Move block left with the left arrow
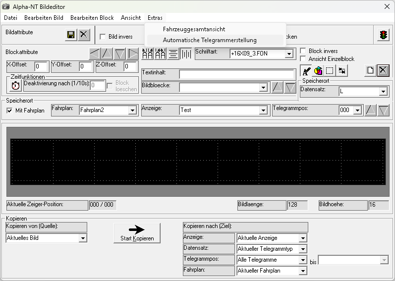This screenshot has height=281, width=395. (x=95, y=54)
